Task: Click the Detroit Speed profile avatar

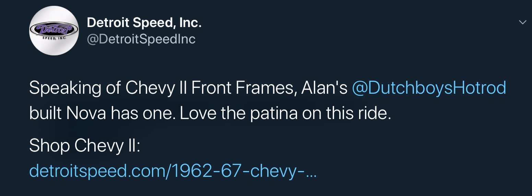Action: [54, 31]
